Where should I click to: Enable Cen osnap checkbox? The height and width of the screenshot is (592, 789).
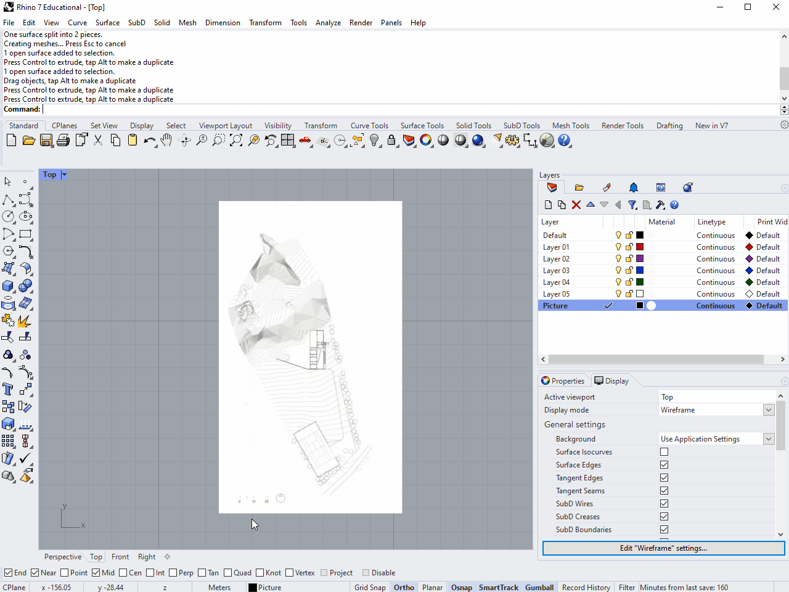point(123,573)
